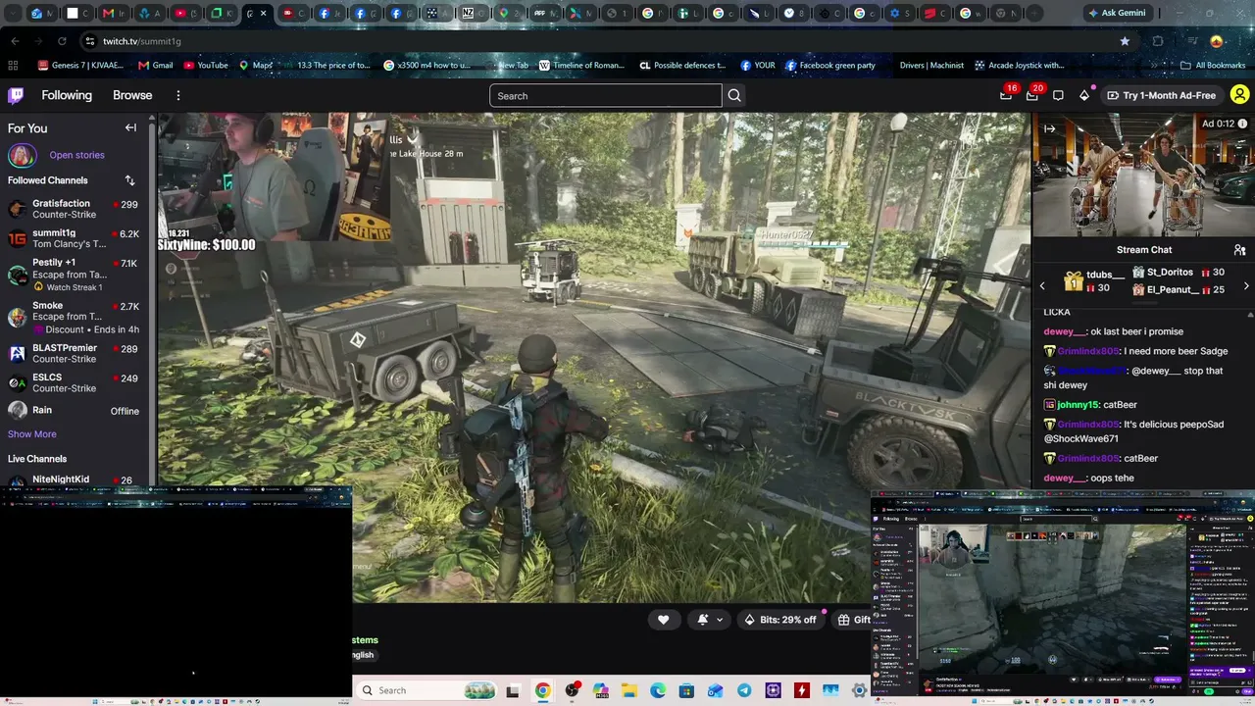Viewport: 1255px width, 706px height.
Task: Click Try 1-Month Ad-Free button
Action: point(1161,95)
